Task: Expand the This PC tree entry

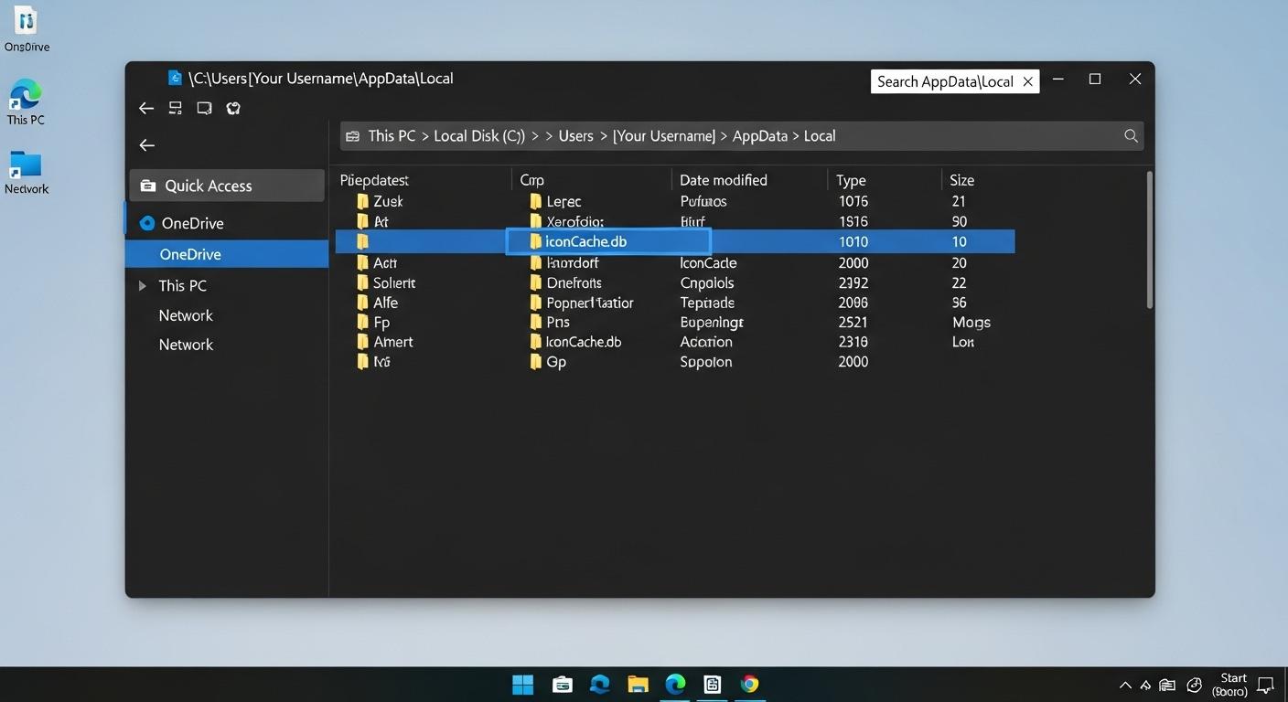Action: tap(143, 285)
